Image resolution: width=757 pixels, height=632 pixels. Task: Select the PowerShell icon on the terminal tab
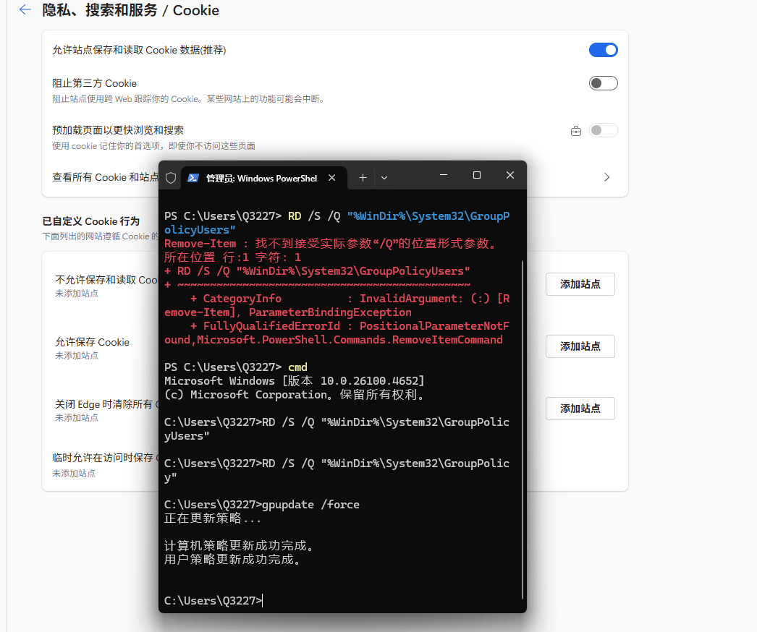(x=193, y=178)
